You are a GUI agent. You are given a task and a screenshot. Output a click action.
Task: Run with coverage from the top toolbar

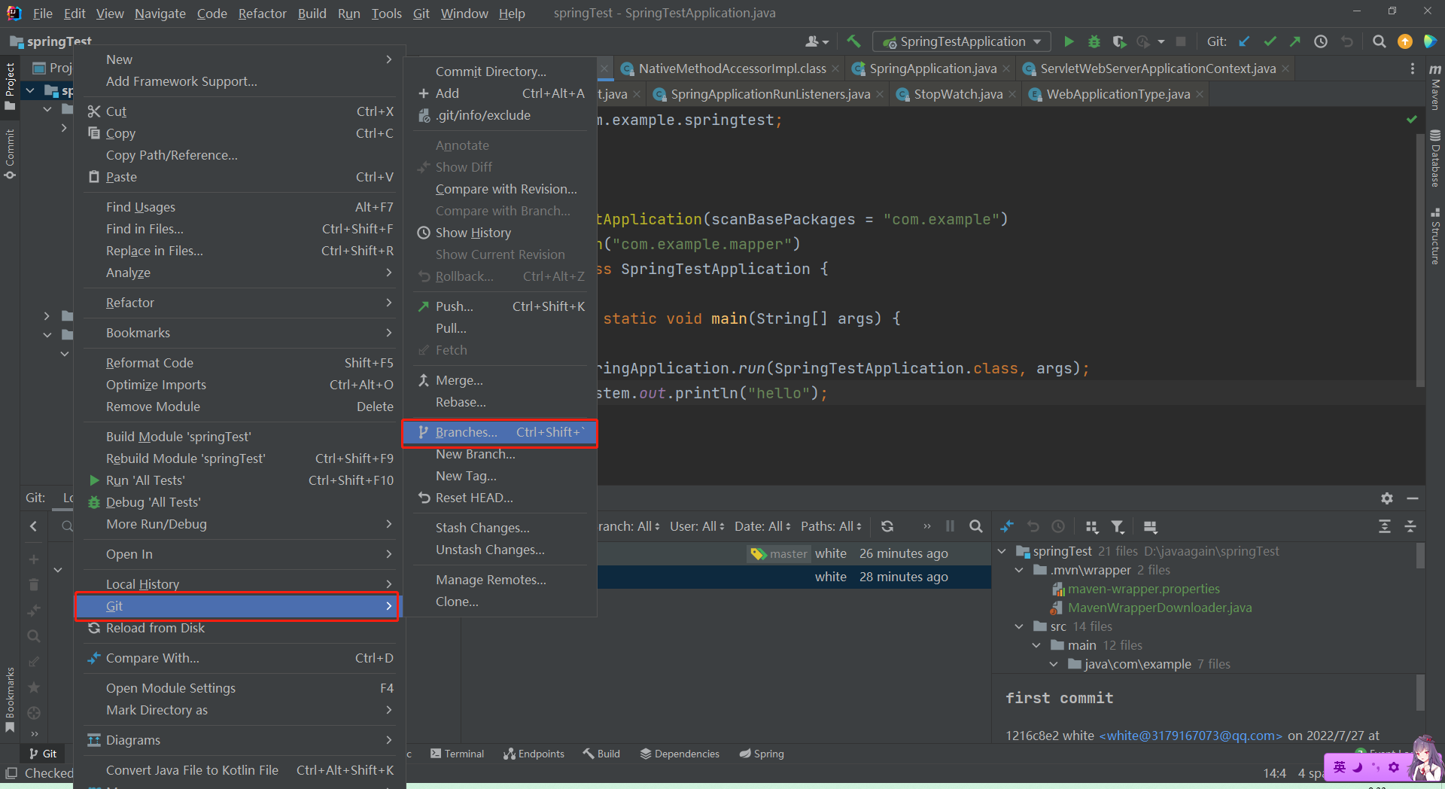[1119, 41]
